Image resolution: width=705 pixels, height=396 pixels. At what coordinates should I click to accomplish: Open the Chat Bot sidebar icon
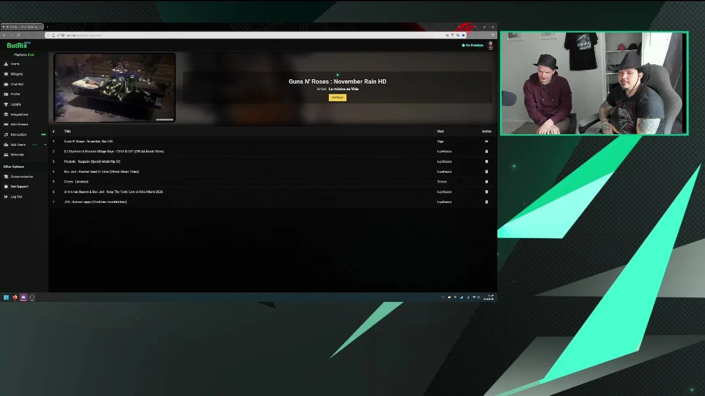click(6, 84)
